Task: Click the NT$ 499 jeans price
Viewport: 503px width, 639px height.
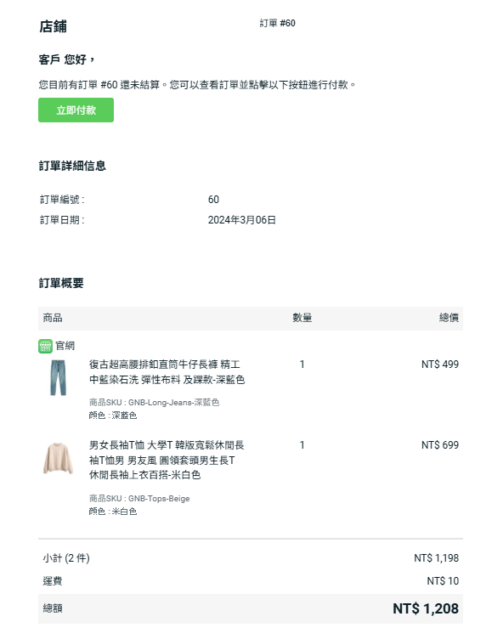Action: pyautogui.click(x=440, y=365)
